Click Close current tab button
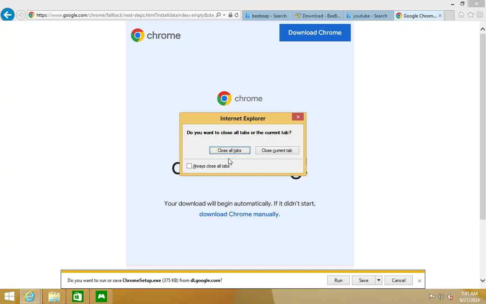486x304 pixels. 277,150
